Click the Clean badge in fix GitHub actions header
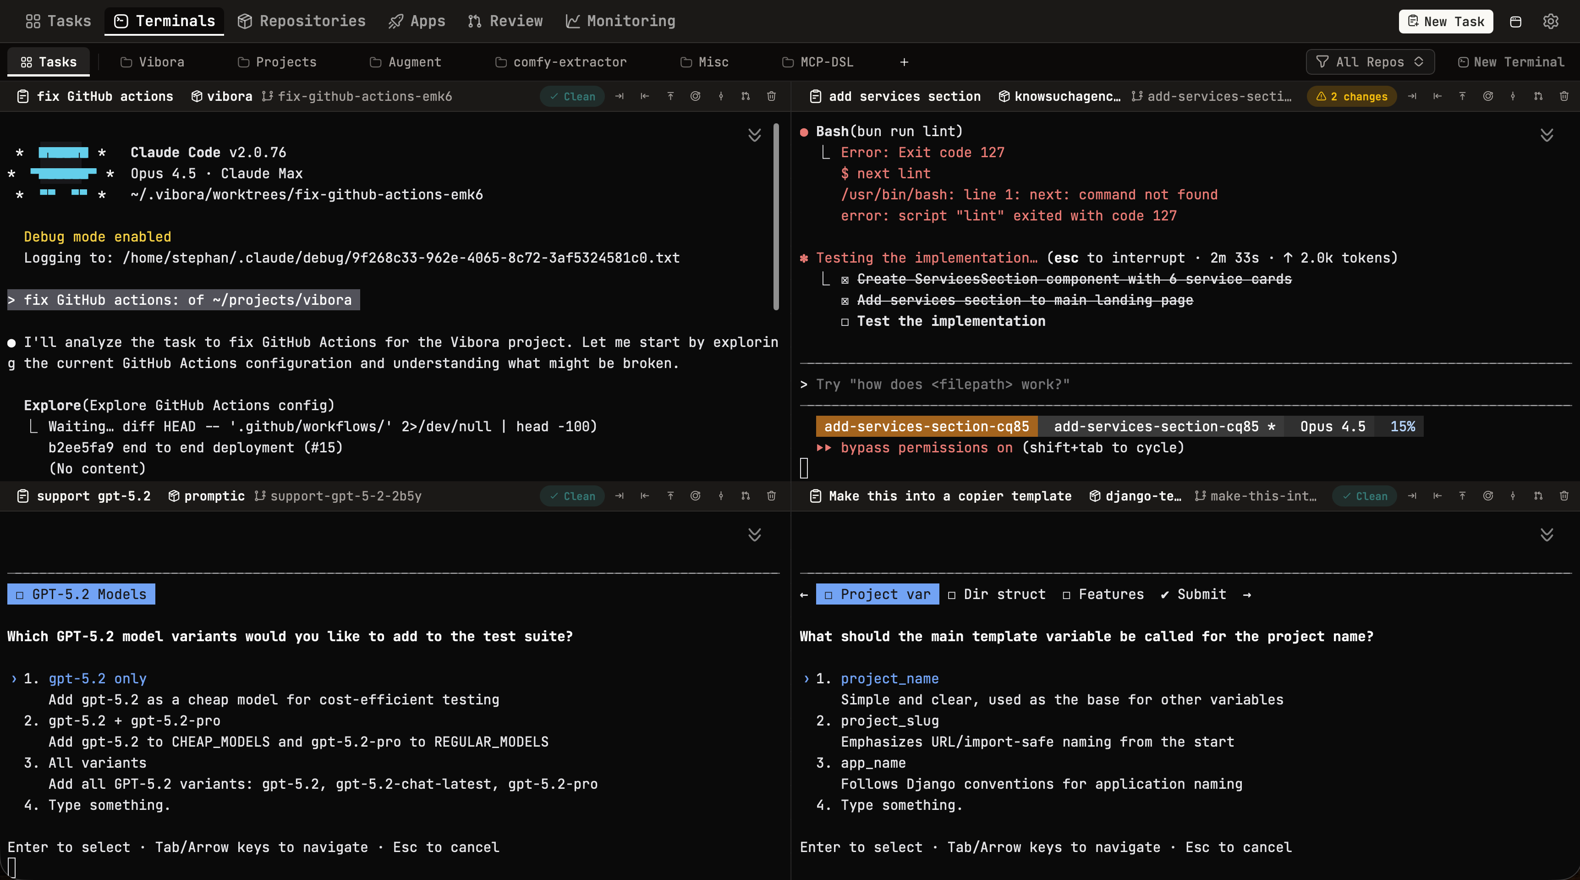 click(572, 96)
